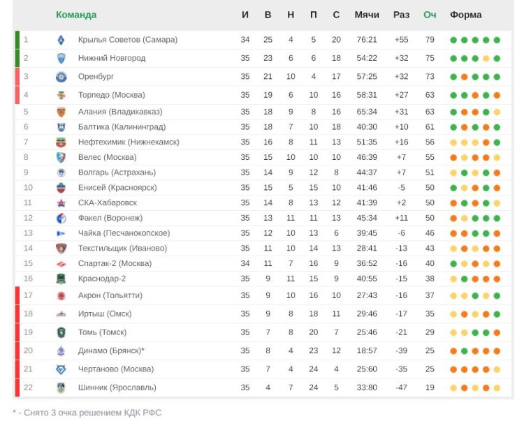Open the Факел (Воронеж) team page

pyautogui.click(x=110, y=218)
